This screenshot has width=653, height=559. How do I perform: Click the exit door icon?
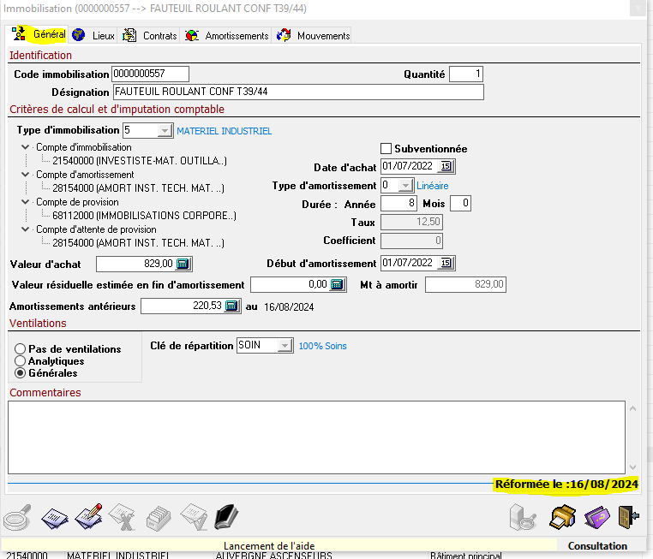tap(628, 517)
